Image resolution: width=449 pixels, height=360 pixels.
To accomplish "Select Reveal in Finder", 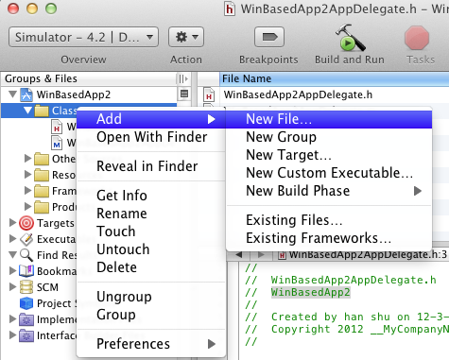I will [151, 166].
